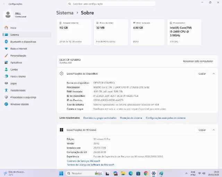Launch Google Chrome from the taskbar

click(x=146, y=173)
